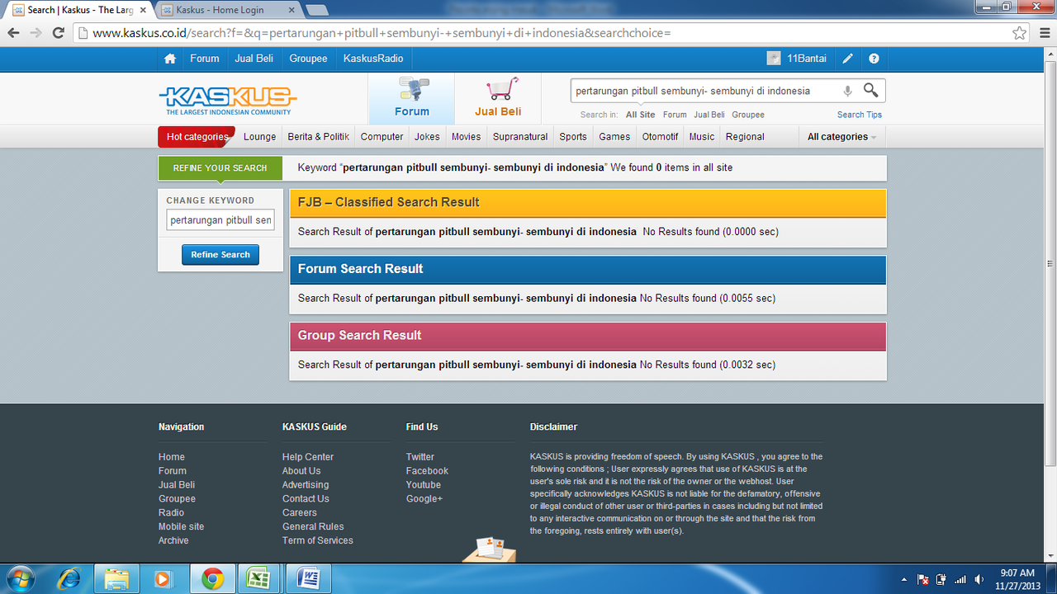
Task: Click the Refine Search button
Action: [x=220, y=255]
